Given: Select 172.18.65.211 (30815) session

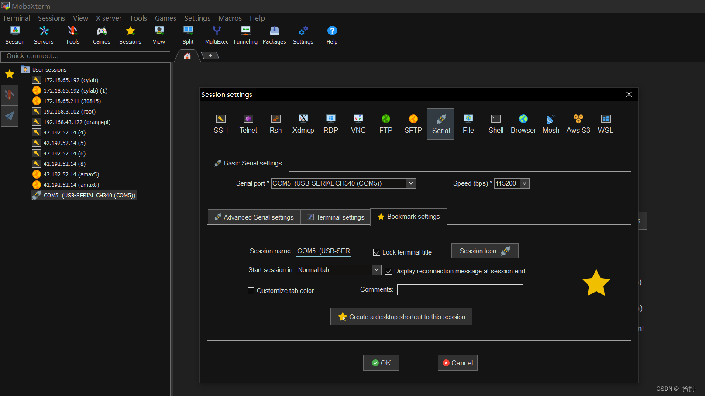Looking at the screenshot, I should tap(67, 101).
